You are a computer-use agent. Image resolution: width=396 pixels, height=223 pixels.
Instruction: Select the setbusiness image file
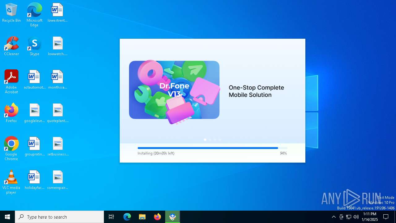[58, 146]
